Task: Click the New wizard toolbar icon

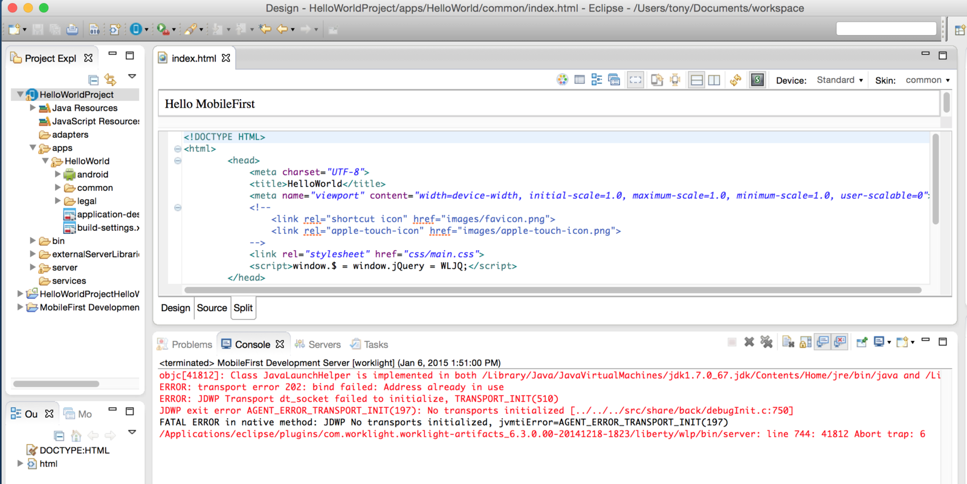Action: pyautogui.click(x=14, y=29)
